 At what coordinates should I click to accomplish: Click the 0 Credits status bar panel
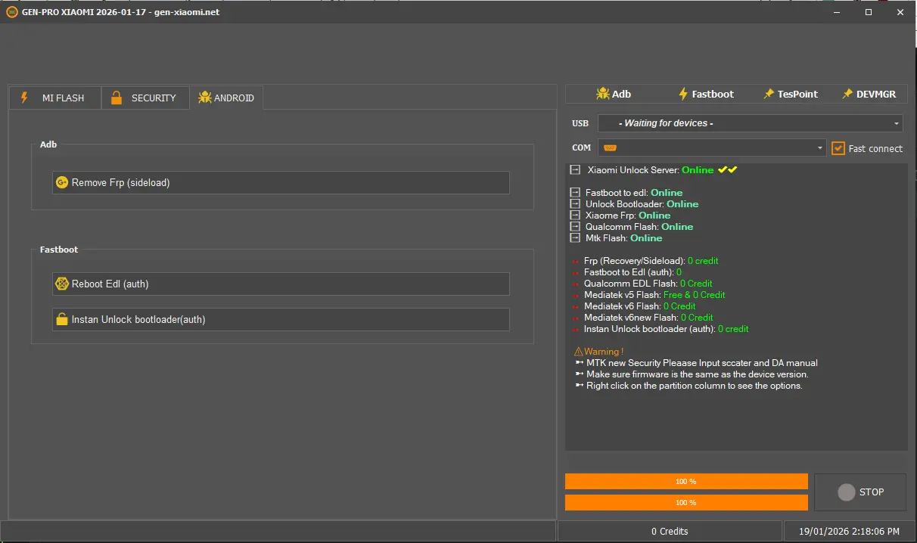click(x=670, y=531)
